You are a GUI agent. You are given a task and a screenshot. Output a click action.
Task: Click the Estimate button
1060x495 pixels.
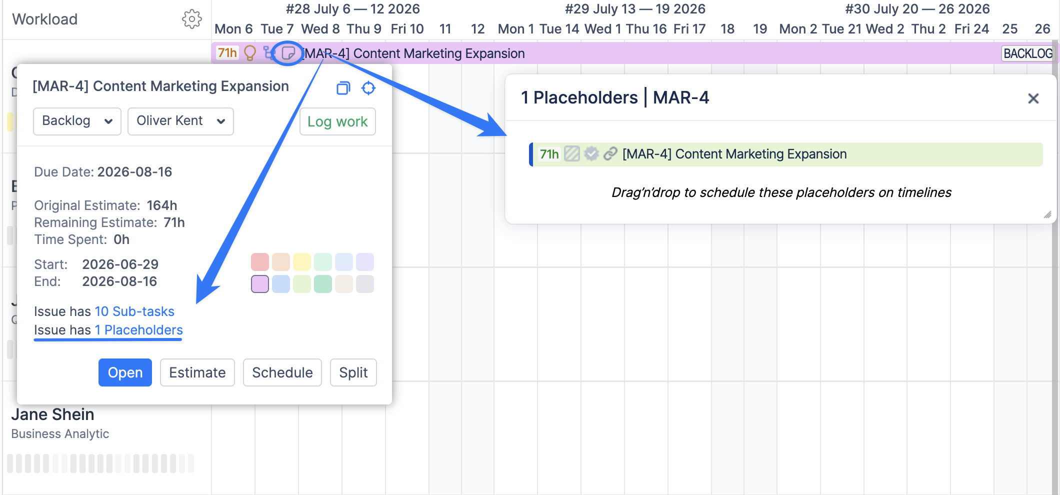197,372
